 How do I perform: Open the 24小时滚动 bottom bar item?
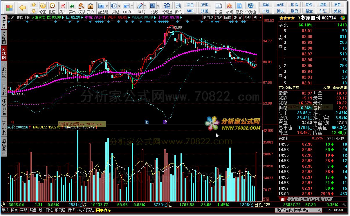85,210
